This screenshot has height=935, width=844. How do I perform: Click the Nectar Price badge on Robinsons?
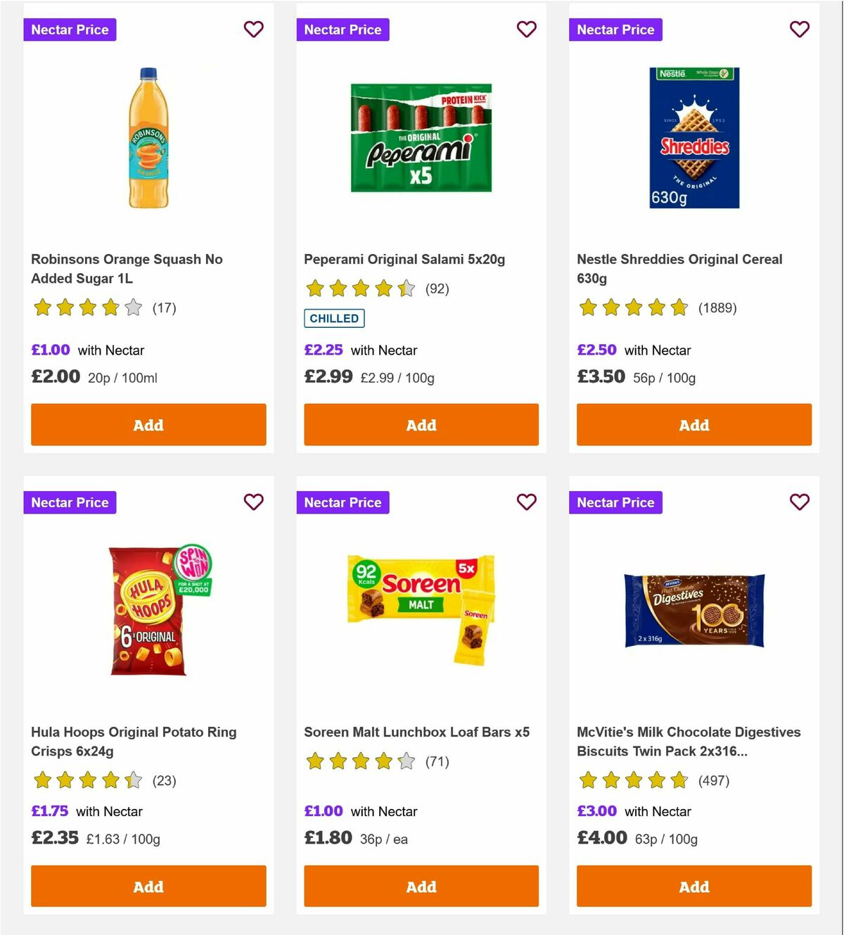pyautogui.click(x=70, y=30)
